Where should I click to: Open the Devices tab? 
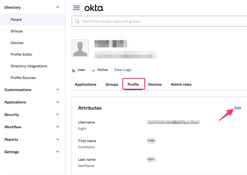155,84
